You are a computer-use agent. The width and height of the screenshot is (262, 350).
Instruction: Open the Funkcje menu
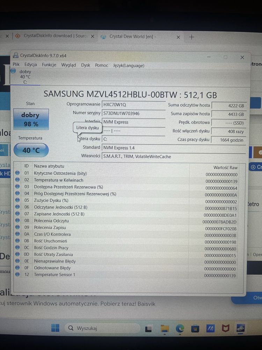coord(49,65)
